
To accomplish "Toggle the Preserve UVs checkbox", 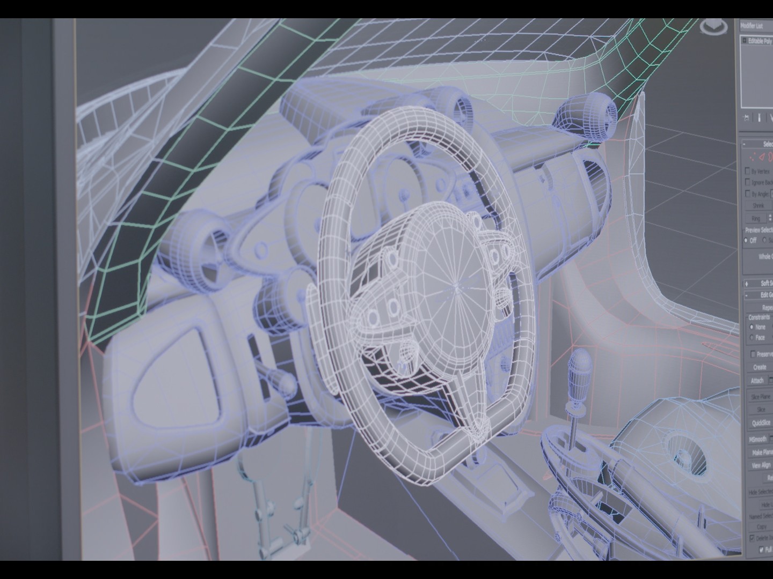I will pos(753,354).
